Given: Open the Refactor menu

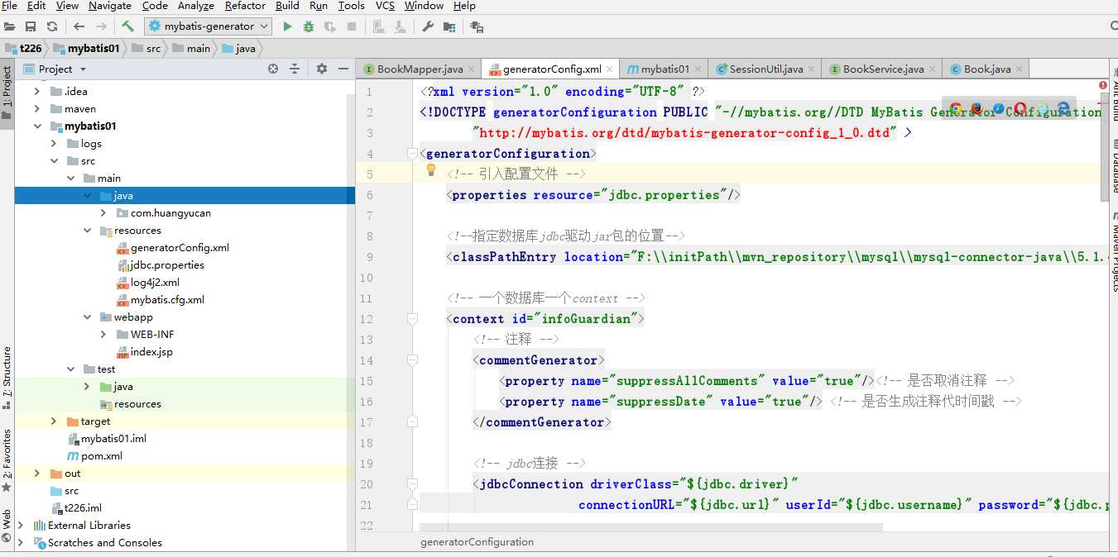Looking at the screenshot, I should pyautogui.click(x=245, y=6).
